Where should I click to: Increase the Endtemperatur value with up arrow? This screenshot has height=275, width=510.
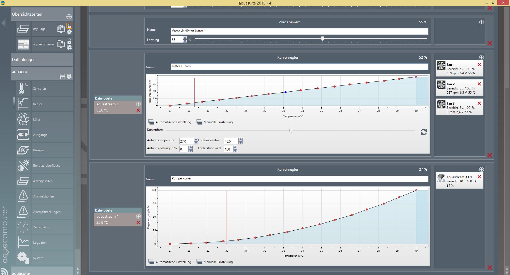(x=240, y=139)
